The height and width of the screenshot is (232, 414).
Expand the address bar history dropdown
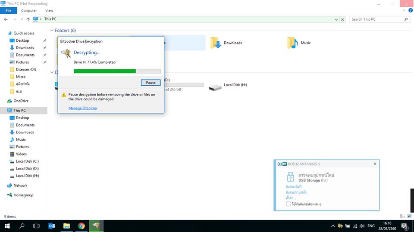(336, 19)
